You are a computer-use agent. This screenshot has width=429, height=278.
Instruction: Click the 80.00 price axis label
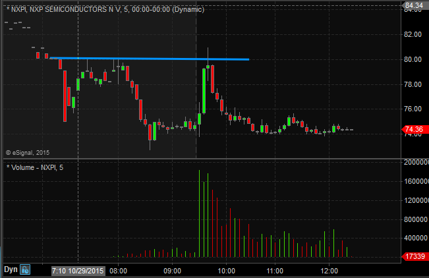click(x=413, y=59)
